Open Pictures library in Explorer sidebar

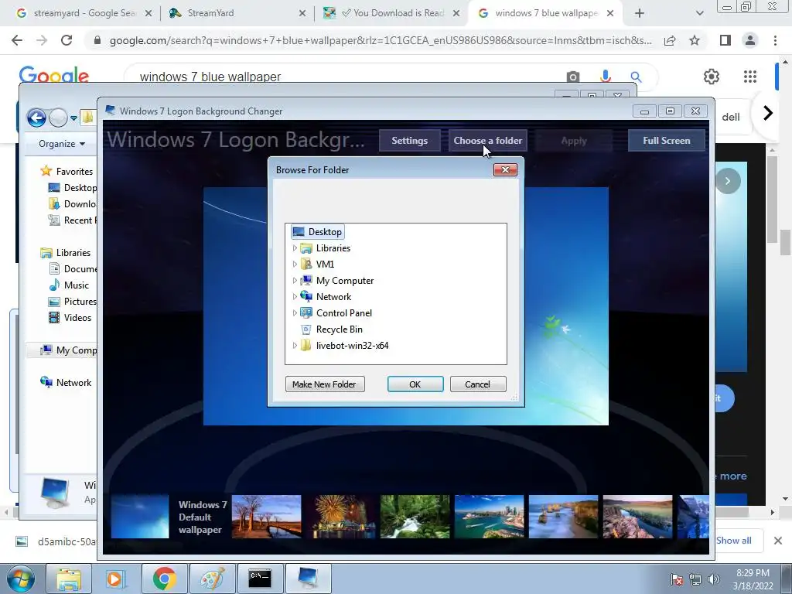(72, 302)
